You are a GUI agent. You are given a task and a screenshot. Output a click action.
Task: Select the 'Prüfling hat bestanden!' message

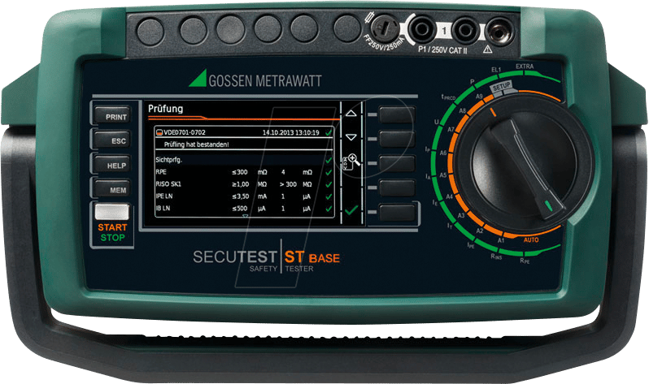(x=196, y=145)
